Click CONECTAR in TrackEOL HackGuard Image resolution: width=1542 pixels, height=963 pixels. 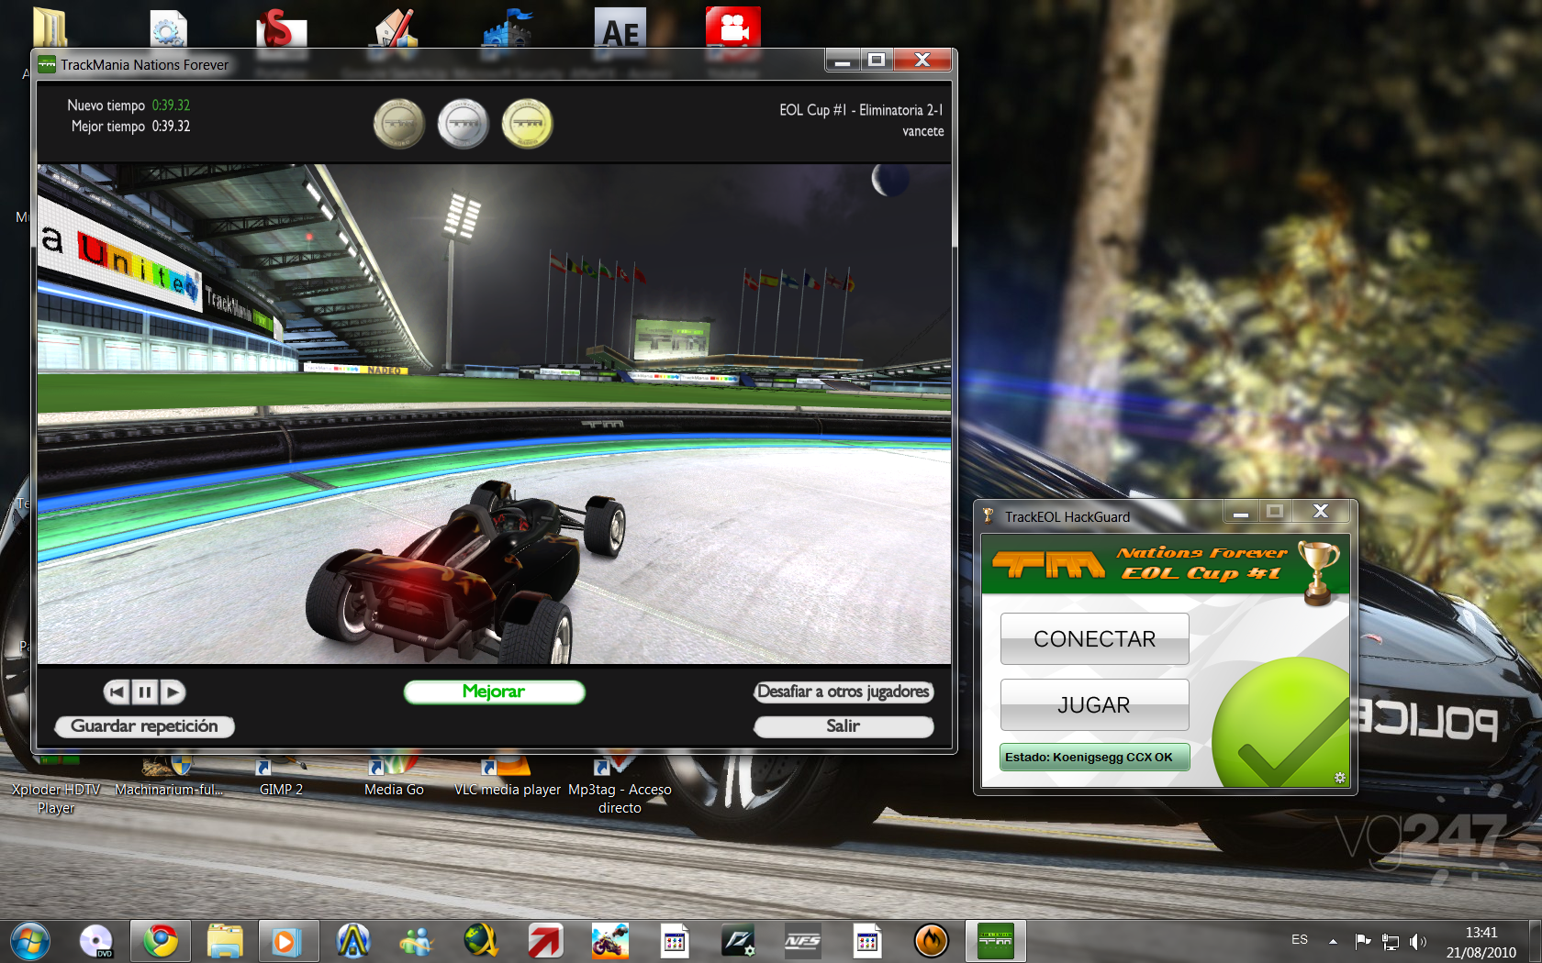click(1094, 638)
